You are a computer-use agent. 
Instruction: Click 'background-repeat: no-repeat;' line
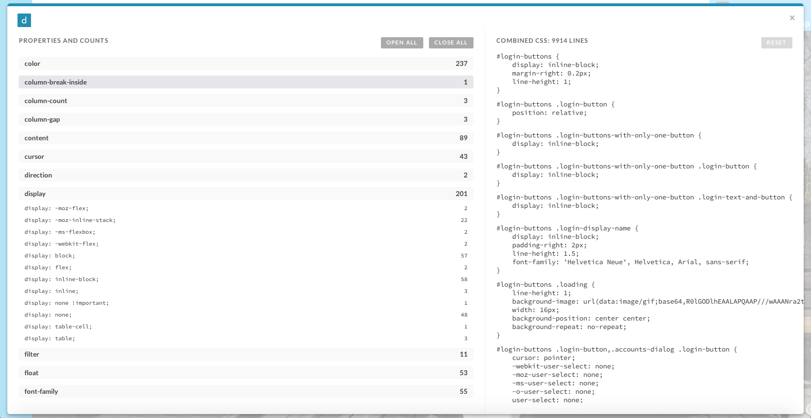pyautogui.click(x=569, y=327)
